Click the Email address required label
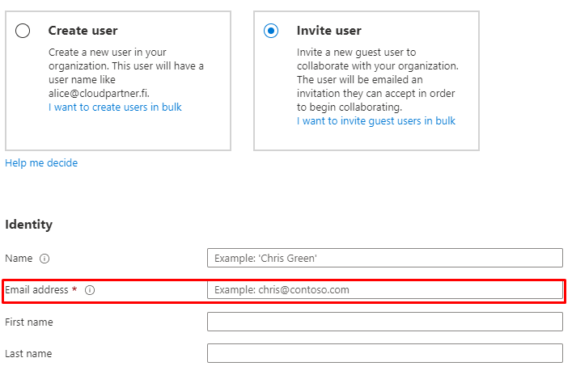This screenshot has height=379, width=572. click(37, 290)
